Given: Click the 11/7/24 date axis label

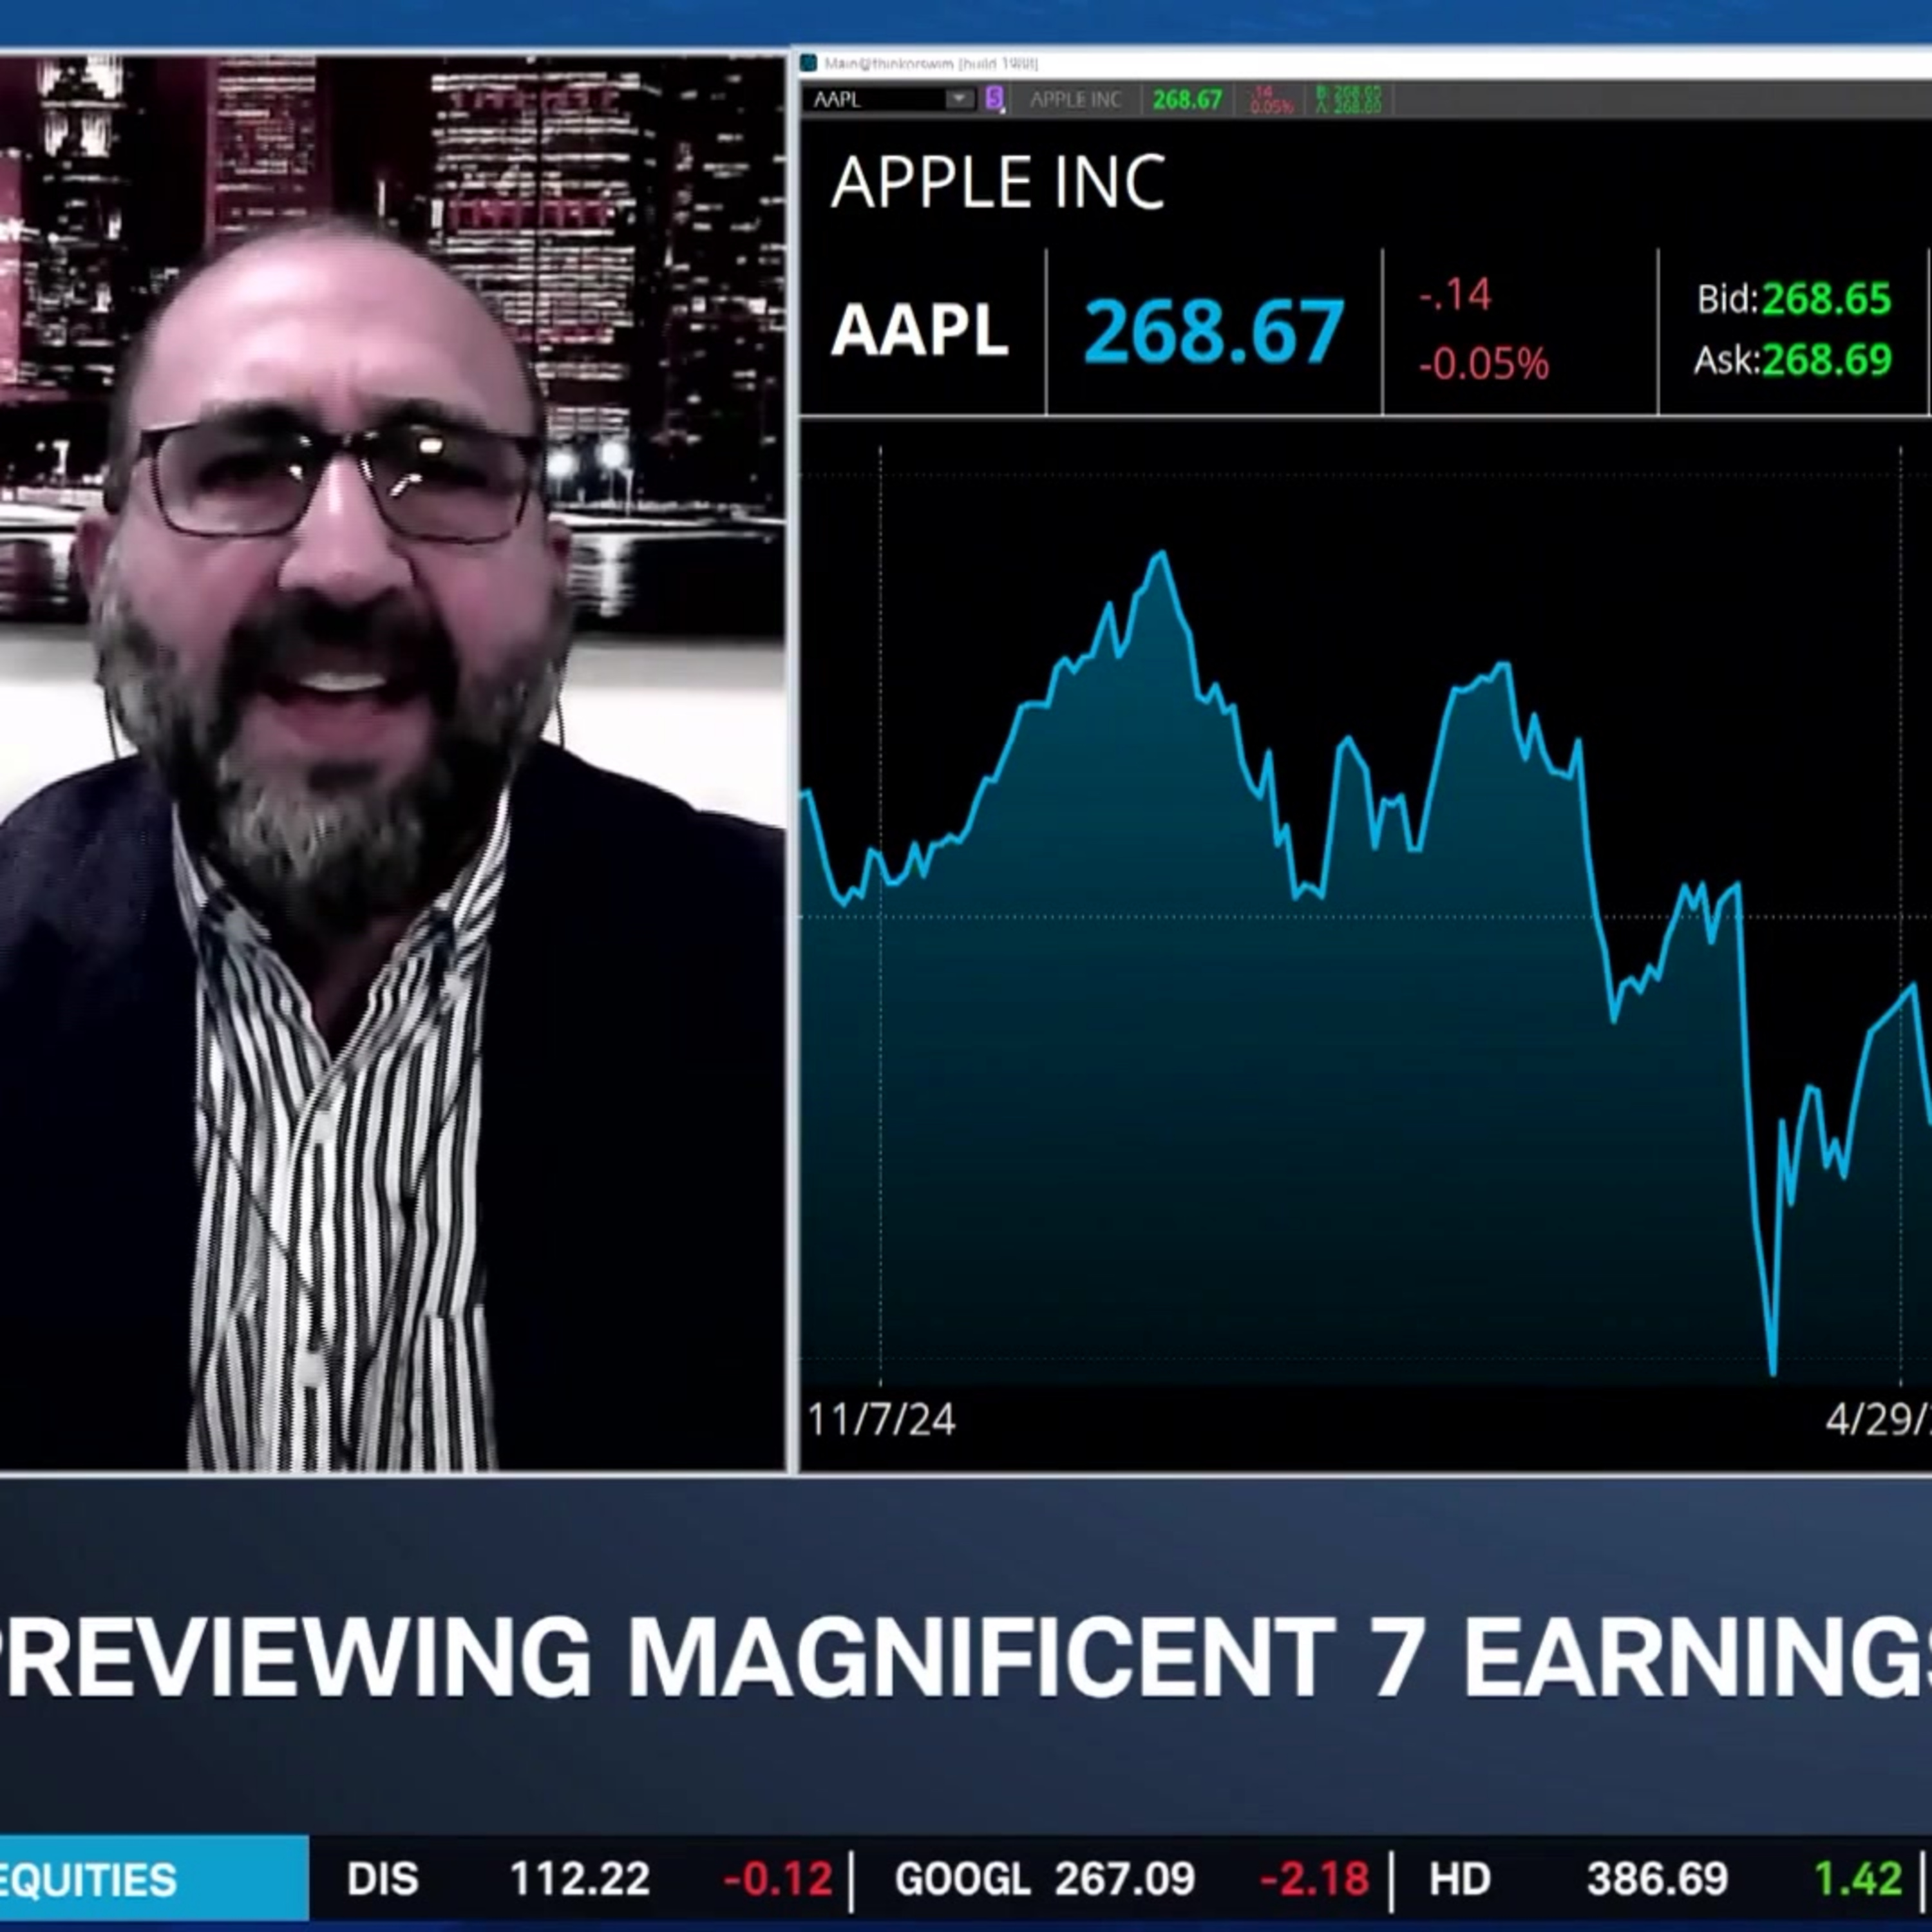Looking at the screenshot, I should (x=881, y=1420).
